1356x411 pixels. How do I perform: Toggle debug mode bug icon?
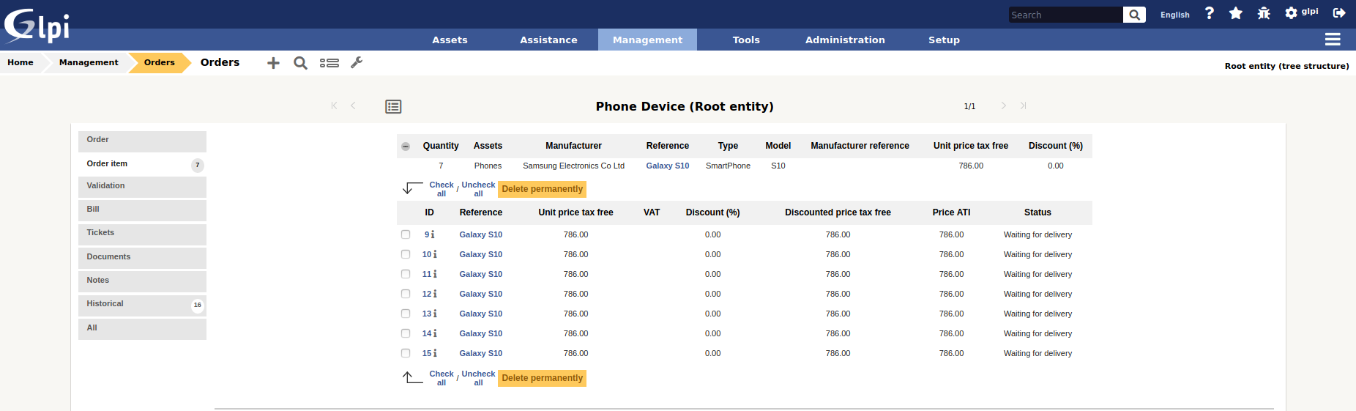pyautogui.click(x=1264, y=13)
